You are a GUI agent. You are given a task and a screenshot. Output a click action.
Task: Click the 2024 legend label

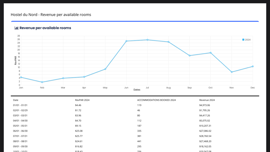(x=247, y=40)
